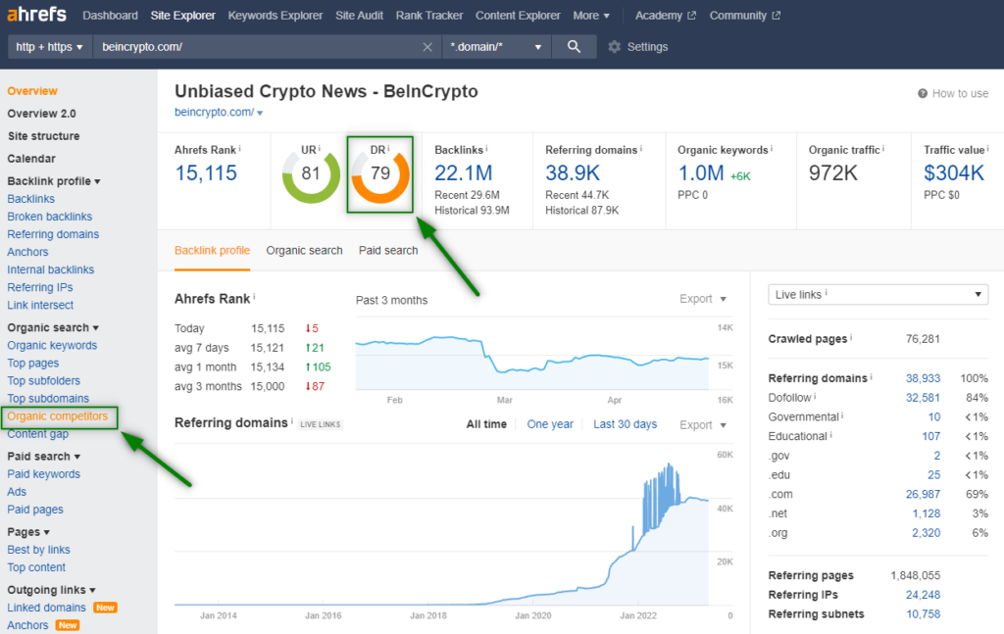Image resolution: width=1004 pixels, height=634 pixels.
Task: Open Organic competitors in the sidebar
Action: (58, 416)
